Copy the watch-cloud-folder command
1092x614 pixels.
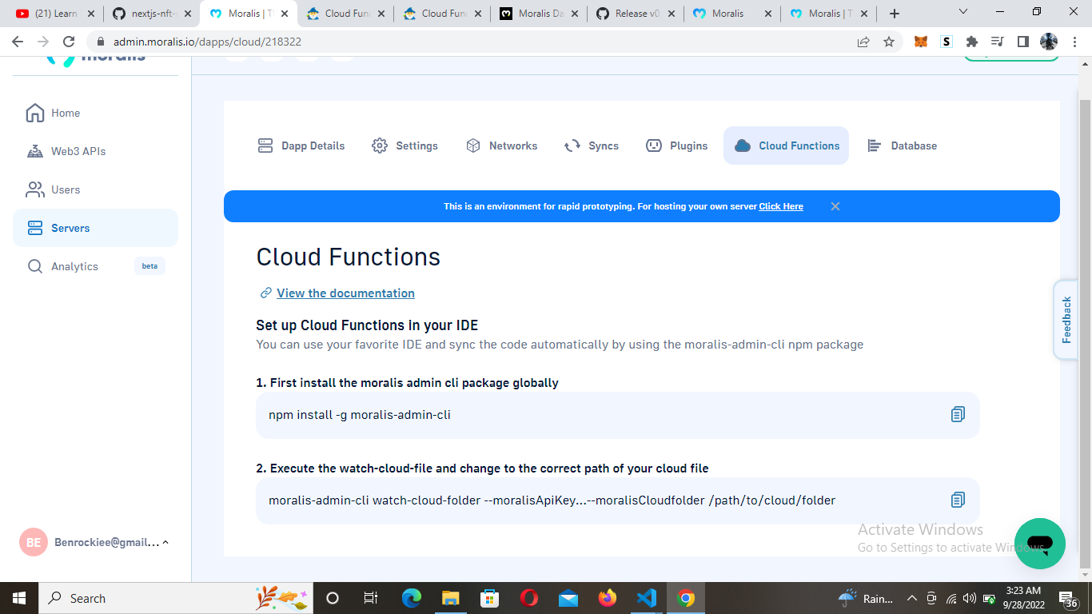tap(957, 499)
